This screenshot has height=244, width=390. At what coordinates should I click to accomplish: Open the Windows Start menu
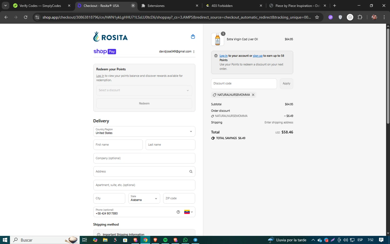(5, 240)
